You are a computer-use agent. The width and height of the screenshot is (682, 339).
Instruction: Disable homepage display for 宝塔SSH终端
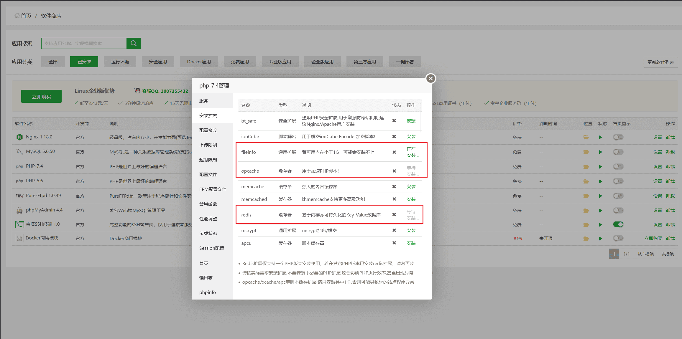[x=618, y=224]
